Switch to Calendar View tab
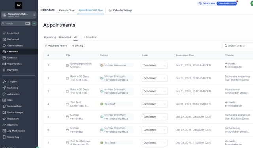This screenshot has width=253, height=148. point(67,10)
